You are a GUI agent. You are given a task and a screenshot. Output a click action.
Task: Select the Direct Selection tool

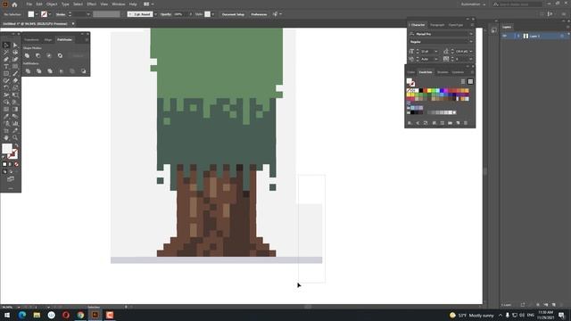click(15, 45)
